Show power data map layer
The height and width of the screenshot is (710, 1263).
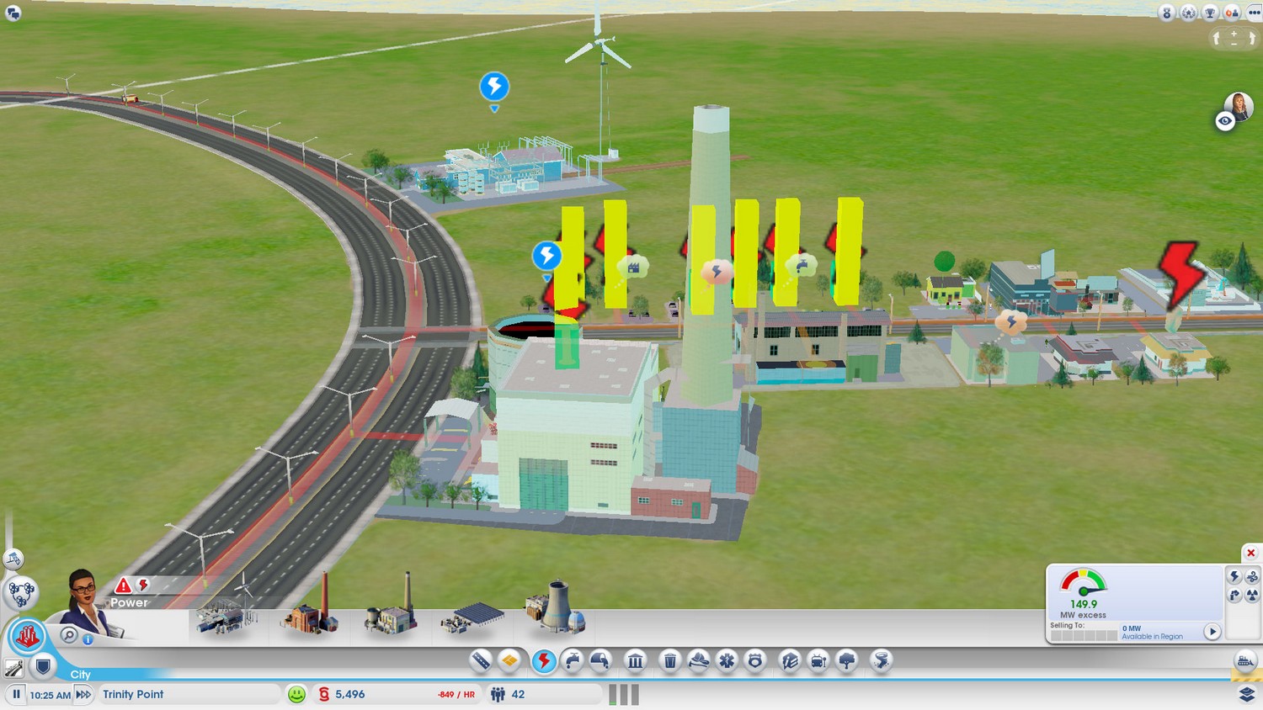1234,576
